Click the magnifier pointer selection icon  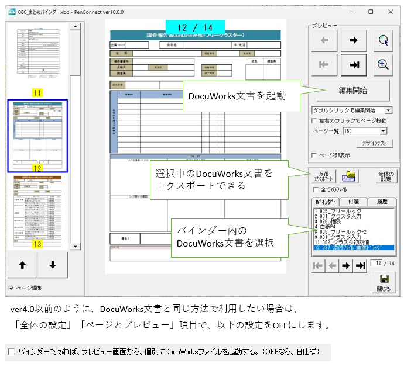383,40
